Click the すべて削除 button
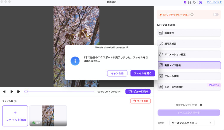The height and width of the screenshot is (130, 224). pos(140,101)
